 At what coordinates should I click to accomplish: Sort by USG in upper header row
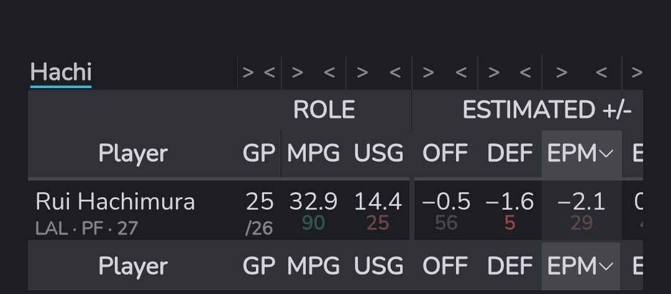tap(378, 153)
